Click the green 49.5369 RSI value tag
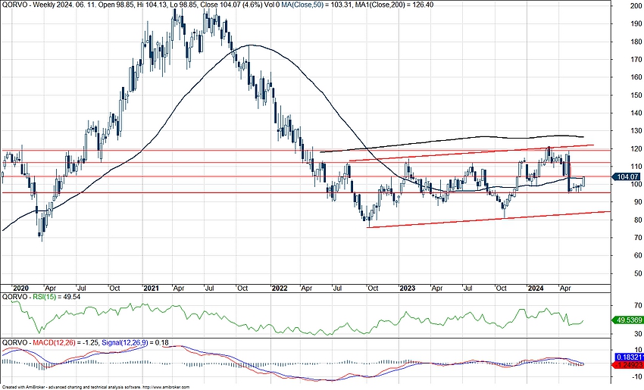Viewport: 644px width, 390px height. [x=627, y=320]
